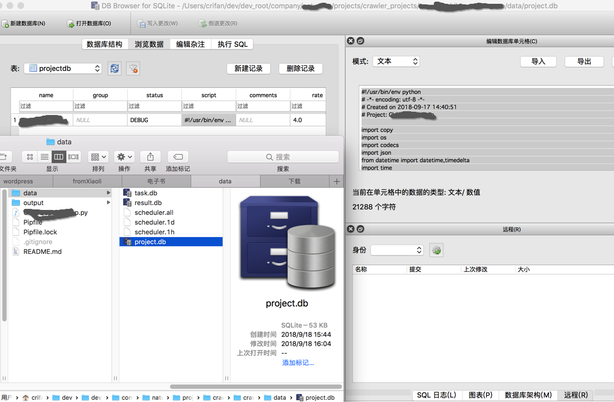
Task: Undock the Remote panel
Action: click(x=360, y=229)
